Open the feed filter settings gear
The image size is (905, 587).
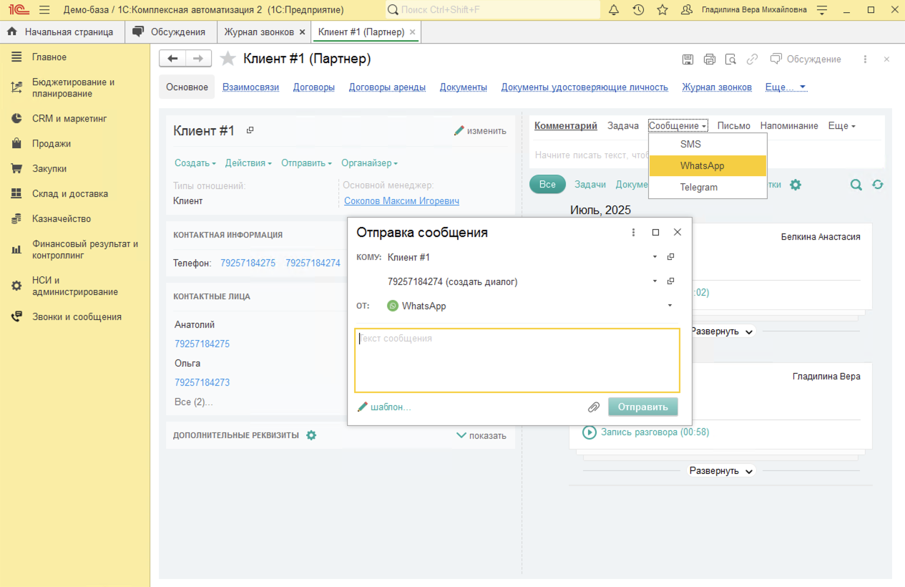(x=796, y=185)
